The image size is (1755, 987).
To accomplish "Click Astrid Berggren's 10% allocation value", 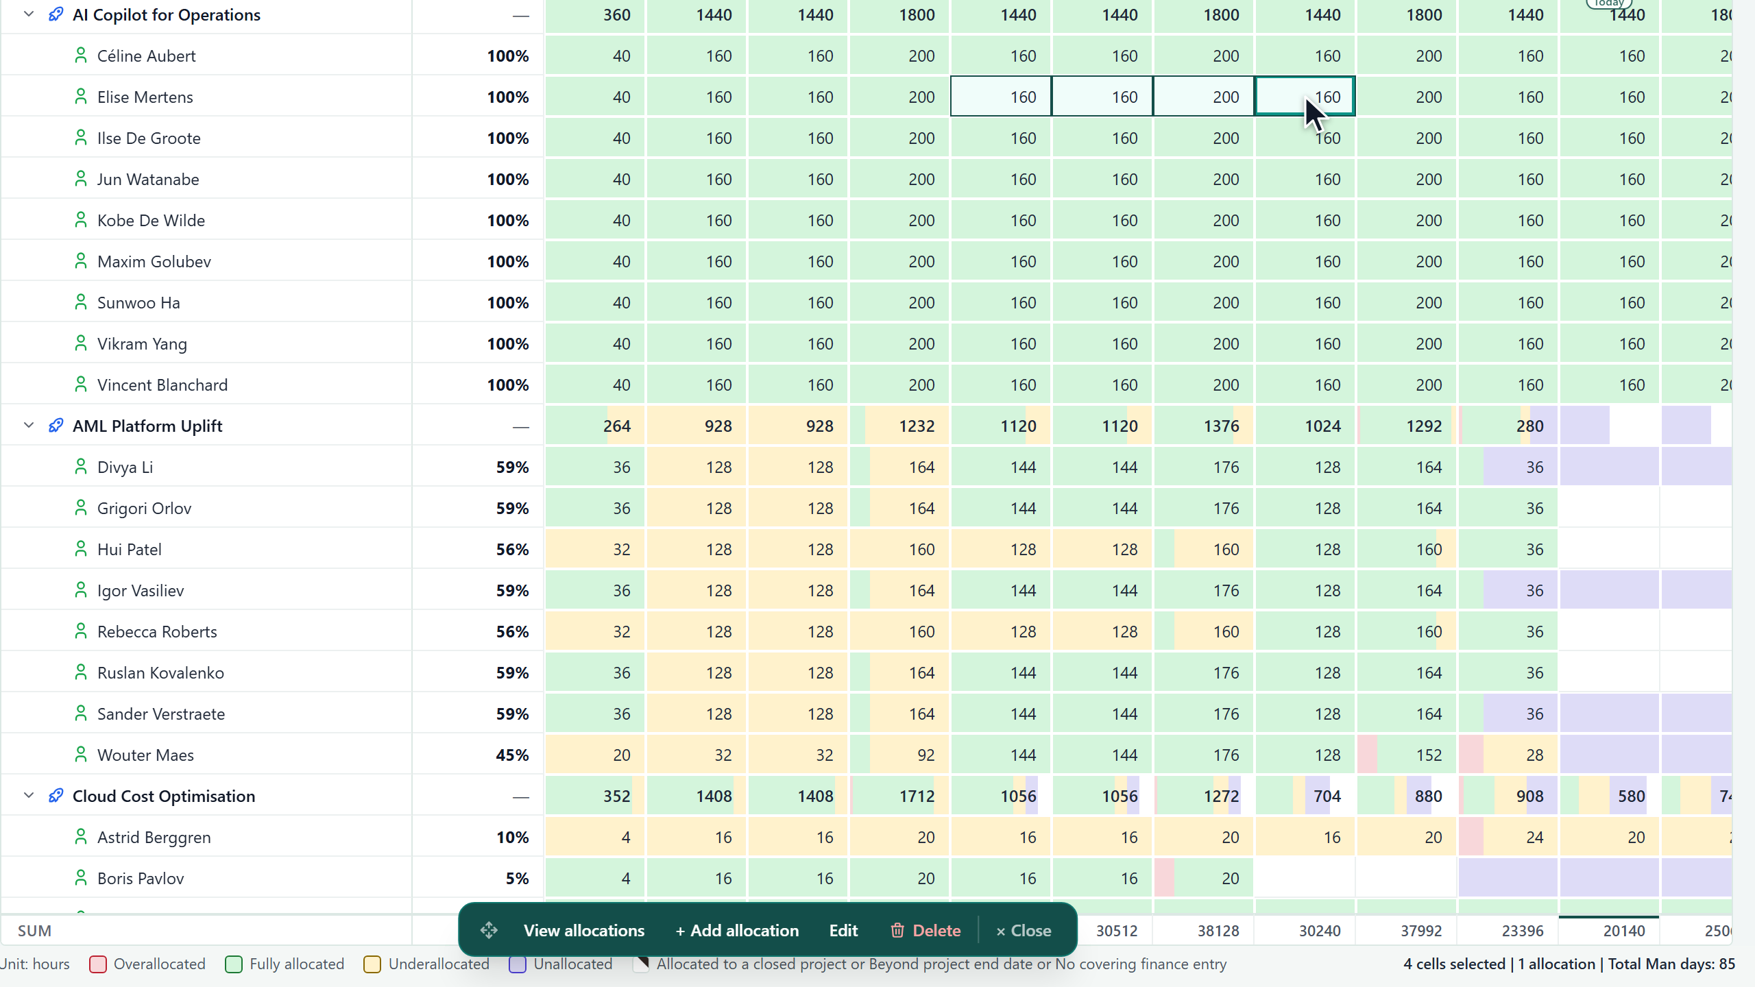I will [x=512, y=837].
